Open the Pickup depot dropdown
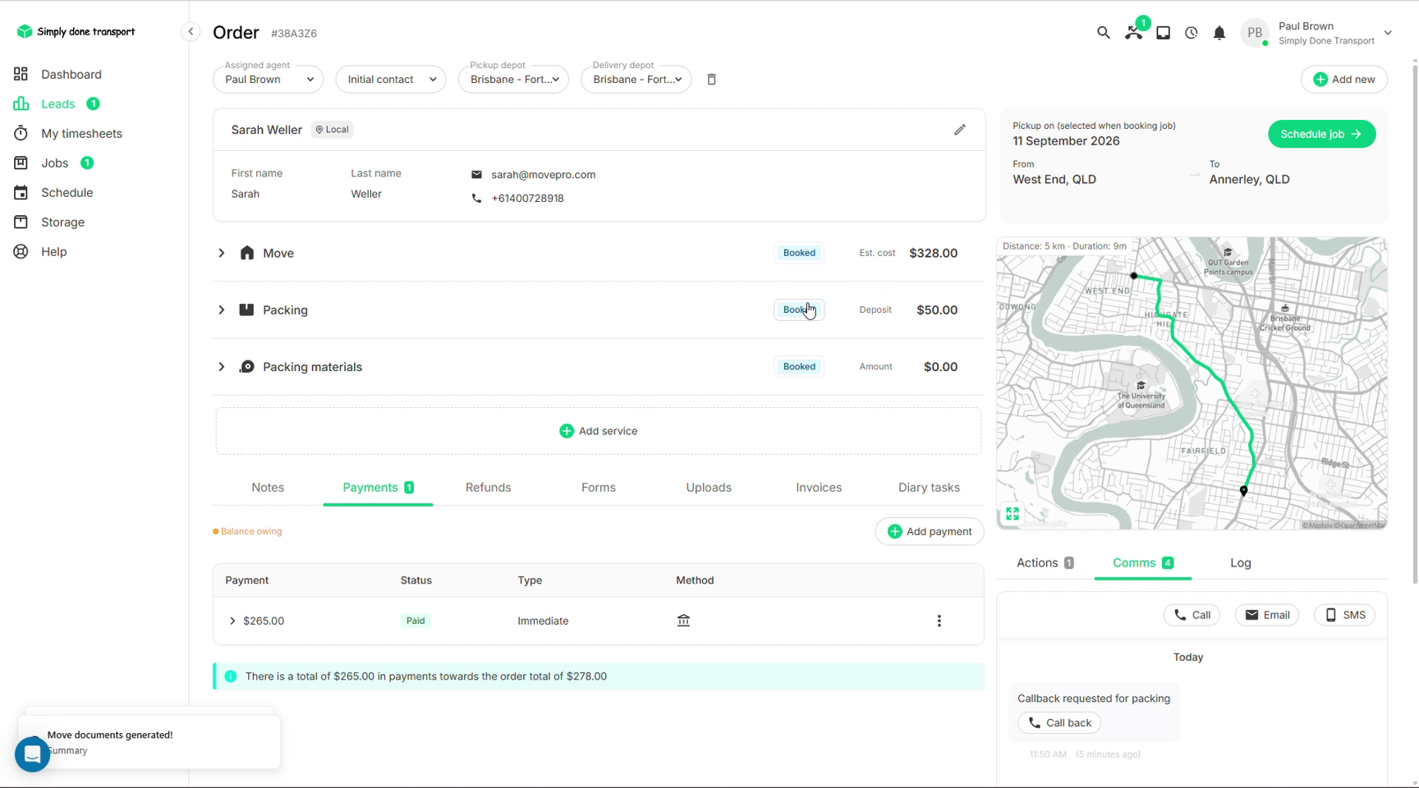 pyautogui.click(x=513, y=80)
